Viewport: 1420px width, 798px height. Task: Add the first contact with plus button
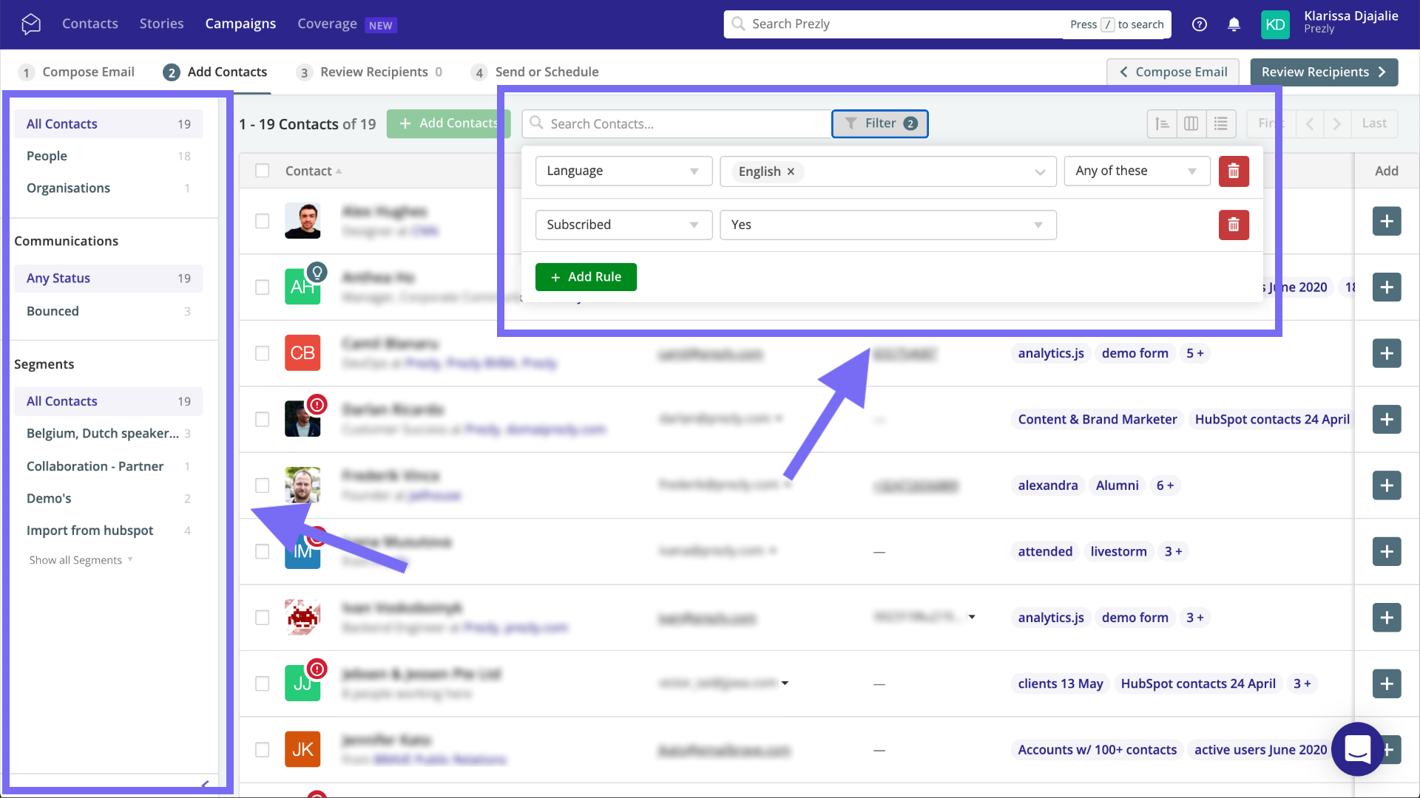1387,221
